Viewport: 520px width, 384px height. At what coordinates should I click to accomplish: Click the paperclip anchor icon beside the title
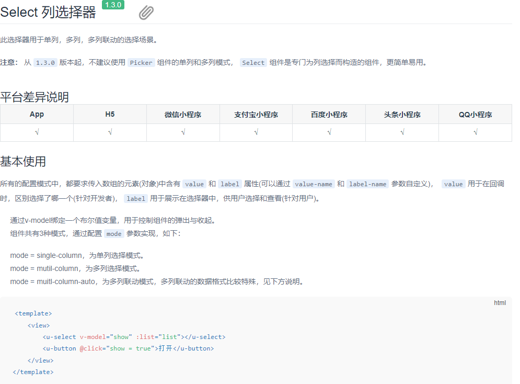tap(146, 12)
